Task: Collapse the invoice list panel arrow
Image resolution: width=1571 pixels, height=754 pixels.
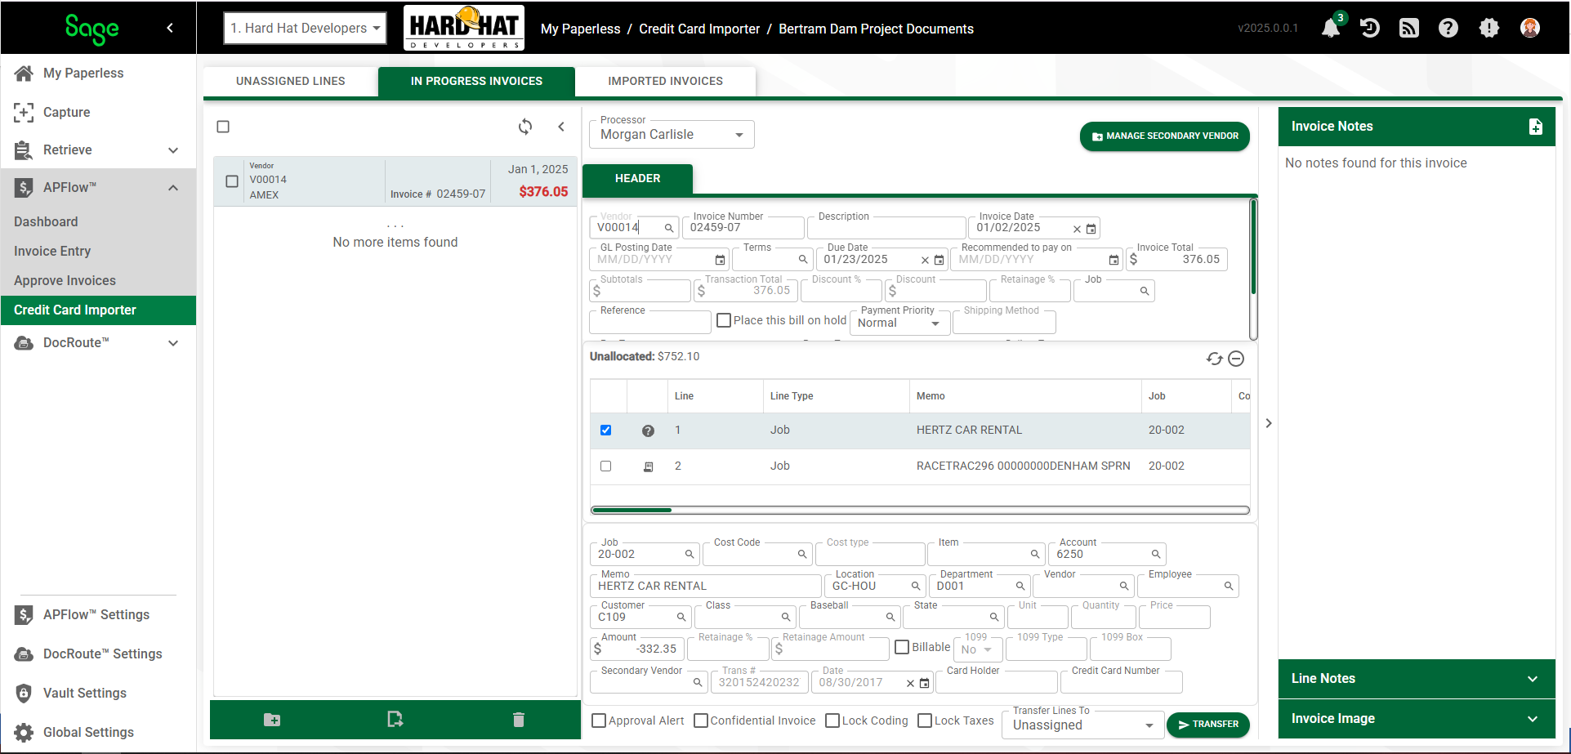Action: click(x=561, y=127)
